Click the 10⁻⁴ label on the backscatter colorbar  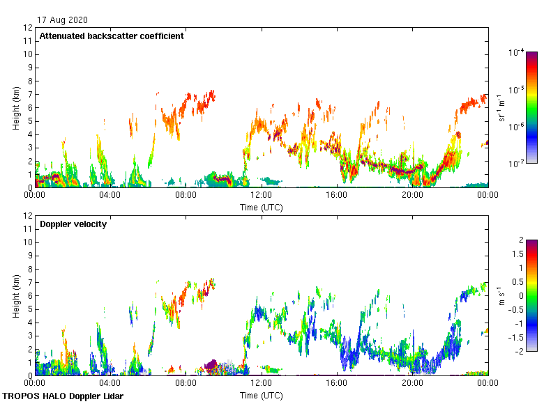[x=516, y=53]
